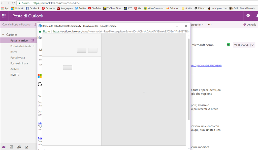Viewport: 258px width, 150px height.
Task: Click the Rispondi reply button
Action: tap(242, 45)
